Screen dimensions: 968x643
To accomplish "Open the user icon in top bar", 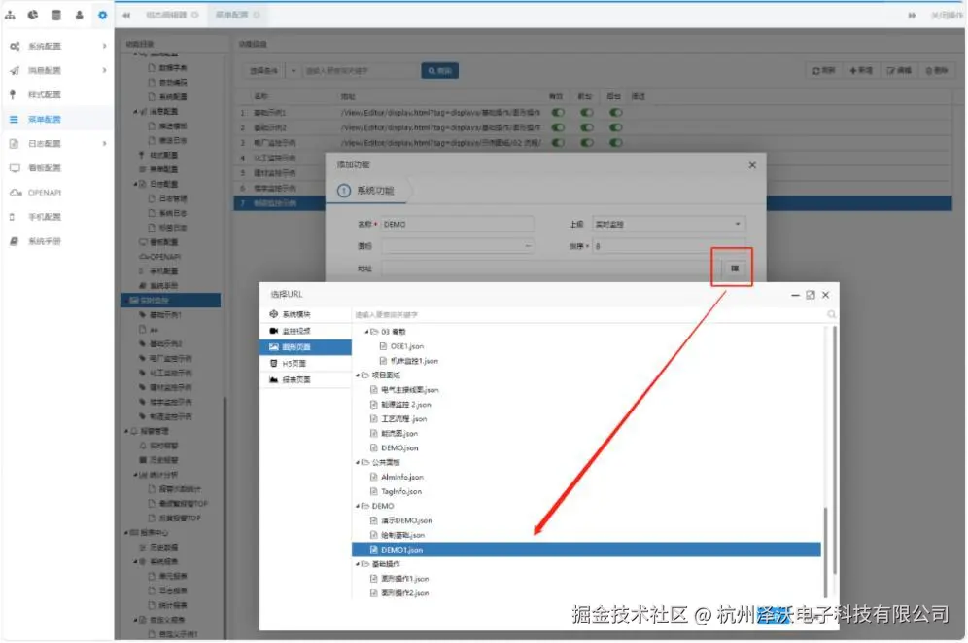I will click(x=79, y=15).
